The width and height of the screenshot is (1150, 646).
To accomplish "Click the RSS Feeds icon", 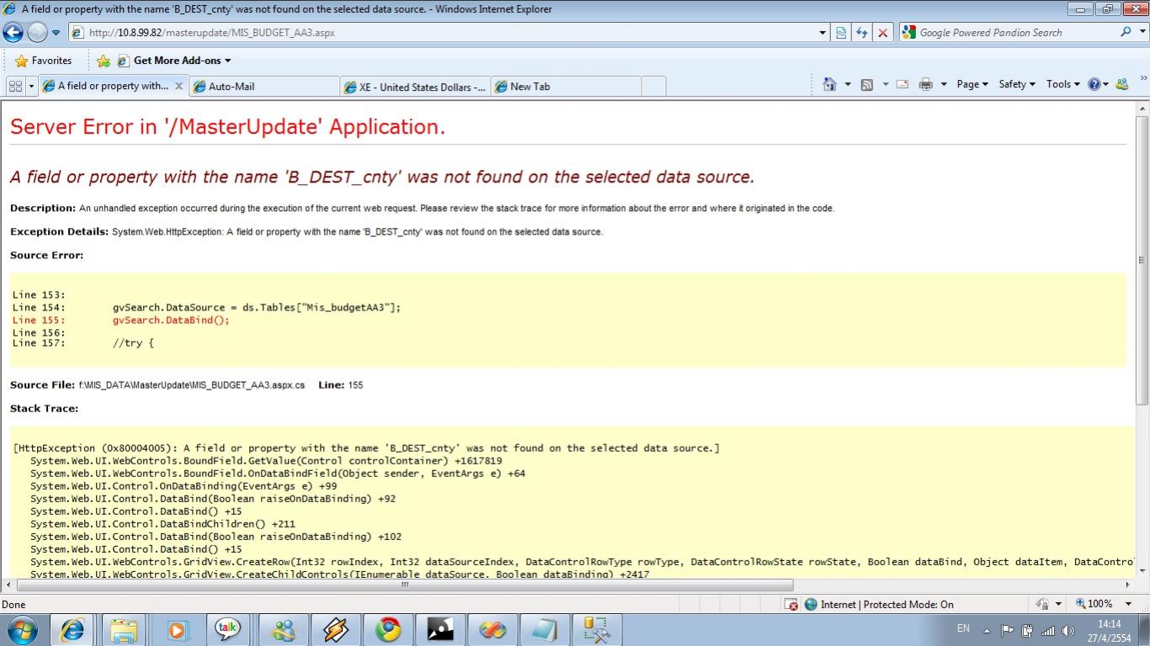I will (866, 84).
